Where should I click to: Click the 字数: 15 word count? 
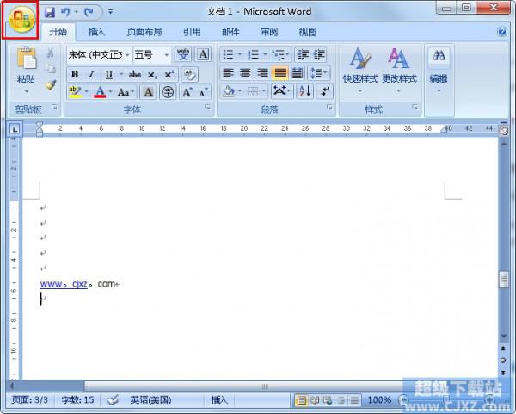point(78,400)
